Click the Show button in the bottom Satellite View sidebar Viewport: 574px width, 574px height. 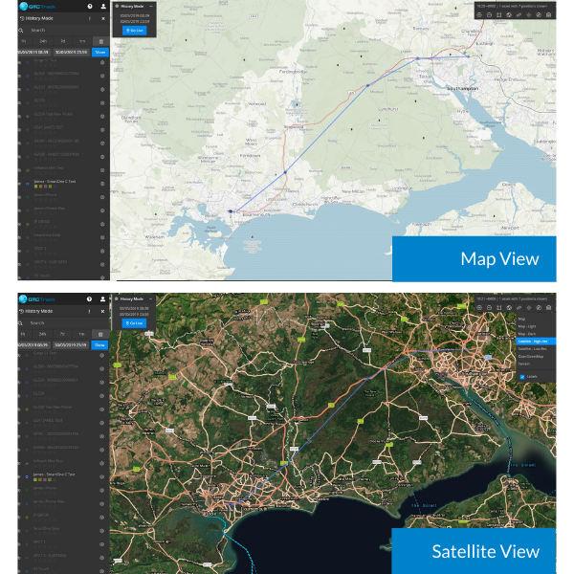pyautogui.click(x=99, y=345)
